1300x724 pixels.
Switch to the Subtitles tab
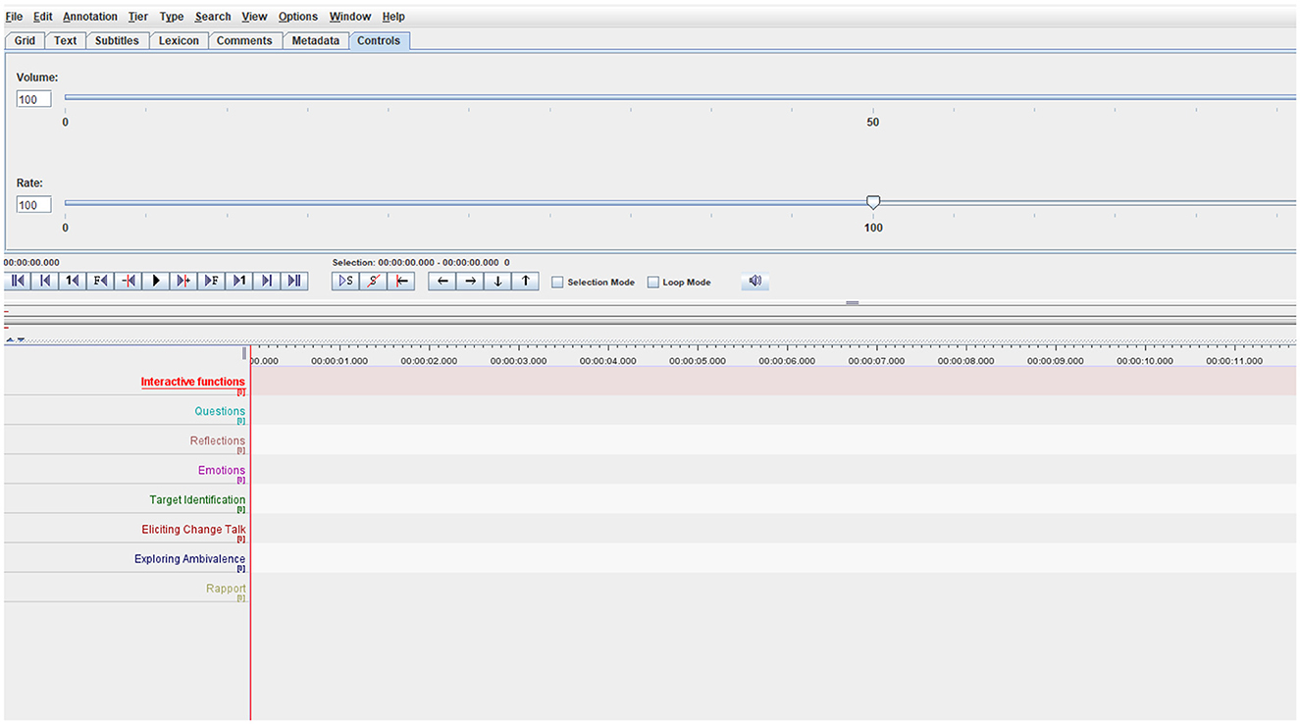tap(118, 40)
